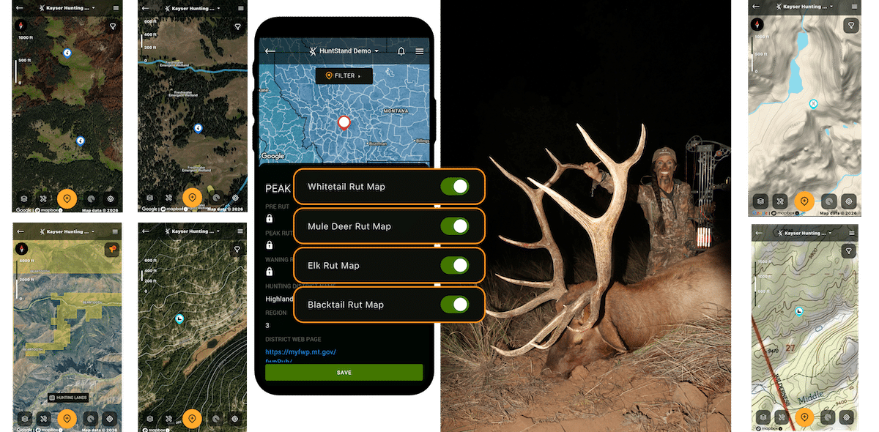Open map layers on the two-pin satellite map
The height and width of the screenshot is (432, 879).
point(23,198)
